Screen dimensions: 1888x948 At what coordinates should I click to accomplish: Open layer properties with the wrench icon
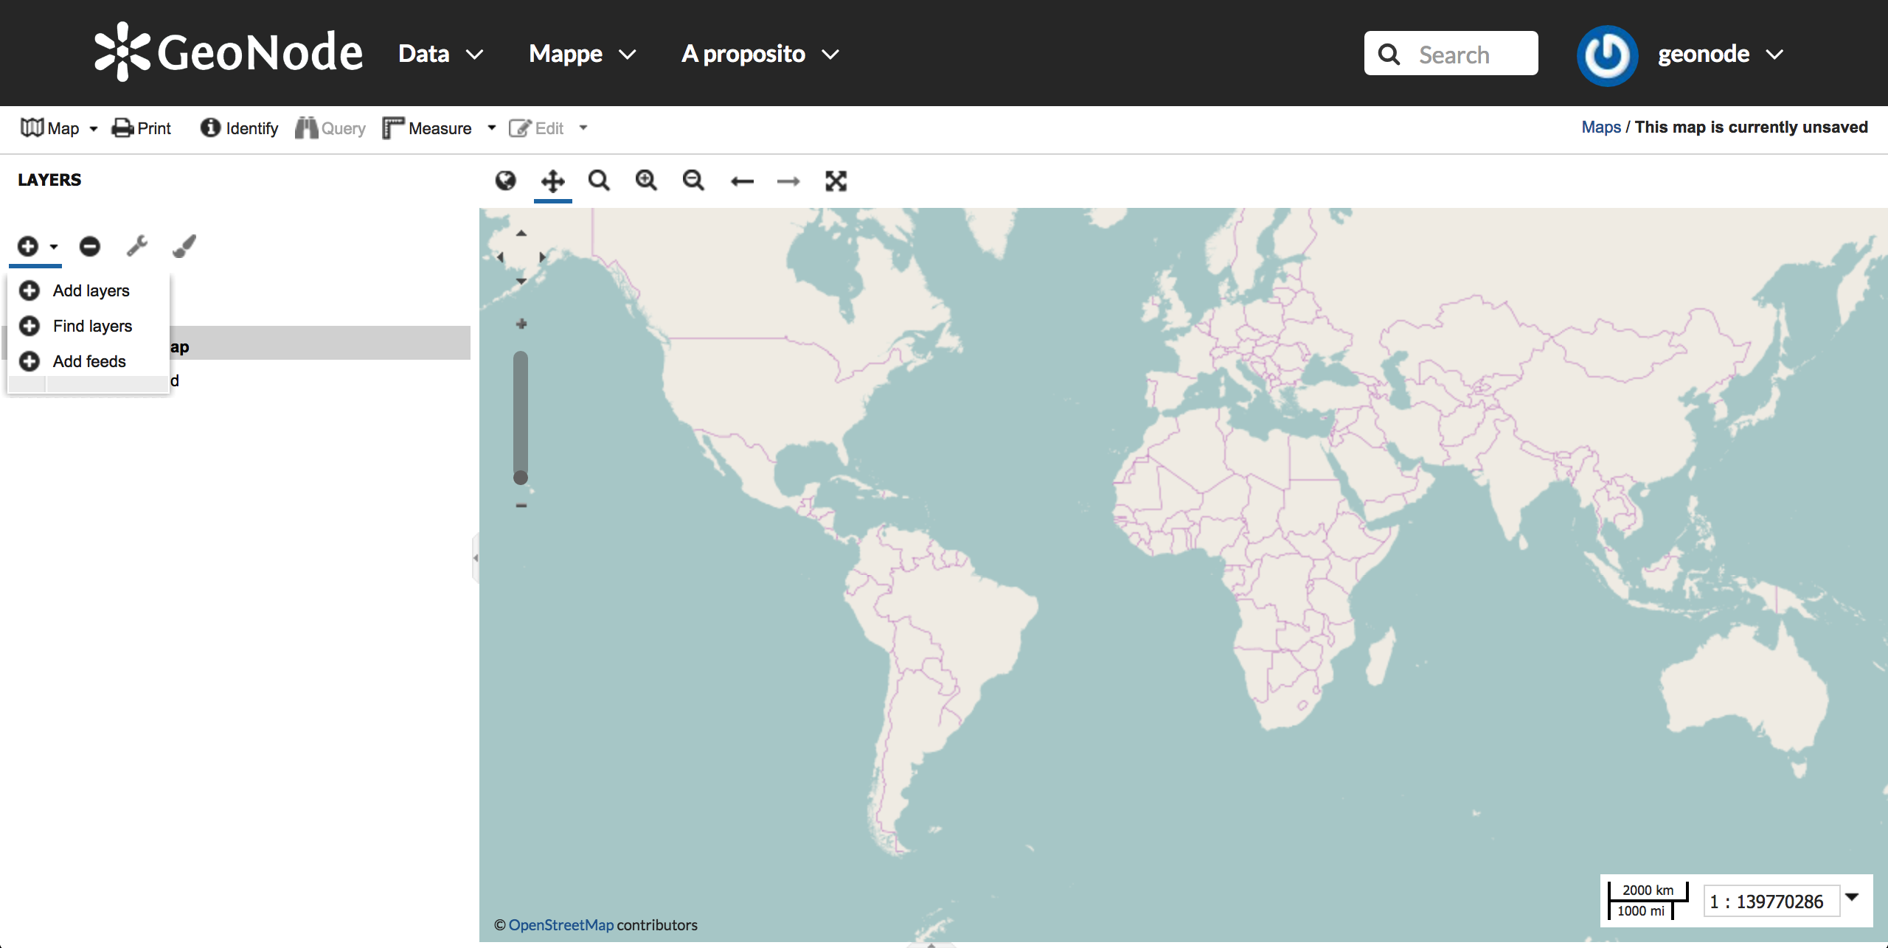click(137, 246)
